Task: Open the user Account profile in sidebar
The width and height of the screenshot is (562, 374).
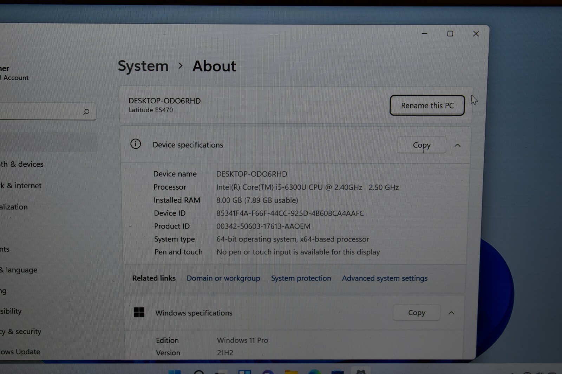Action: pyautogui.click(x=14, y=73)
